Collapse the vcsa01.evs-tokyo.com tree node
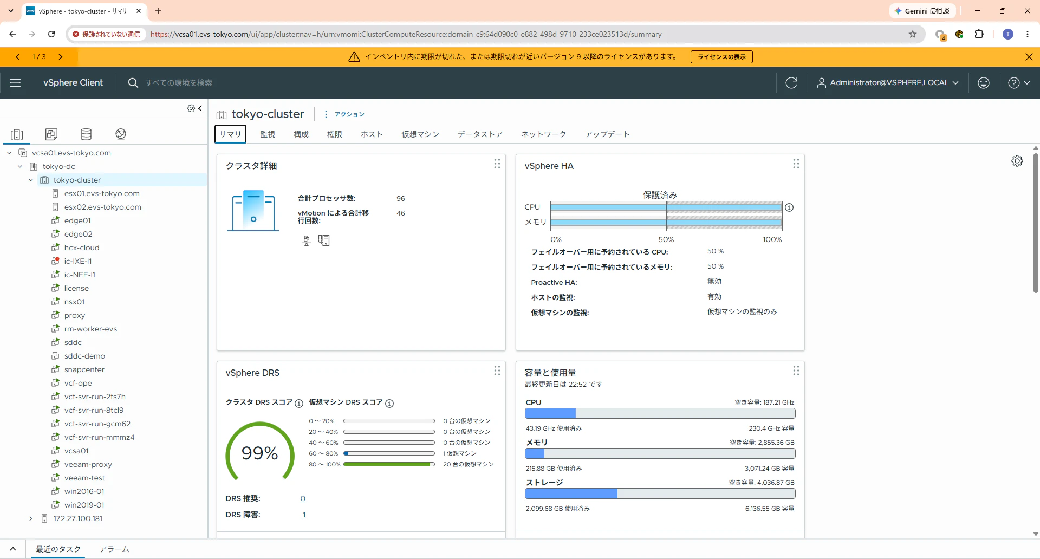Image resolution: width=1040 pixels, height=559 pixels. (x=9, y=153)
